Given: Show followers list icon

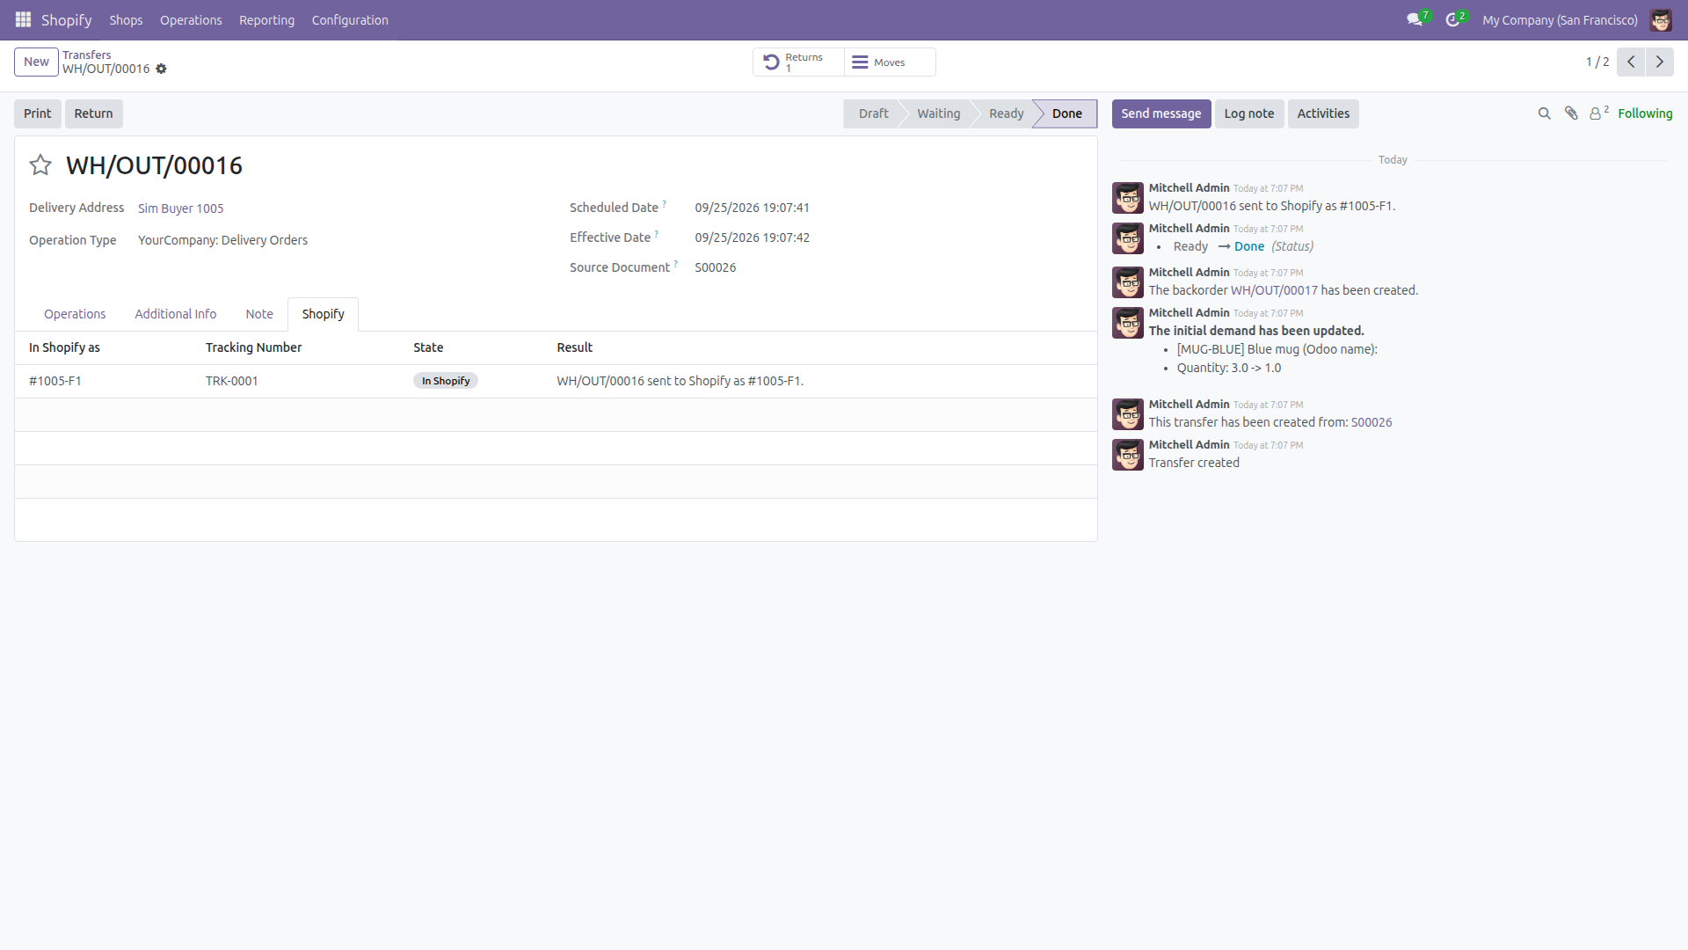Looking at the screenshot, I should point(1598,113).
